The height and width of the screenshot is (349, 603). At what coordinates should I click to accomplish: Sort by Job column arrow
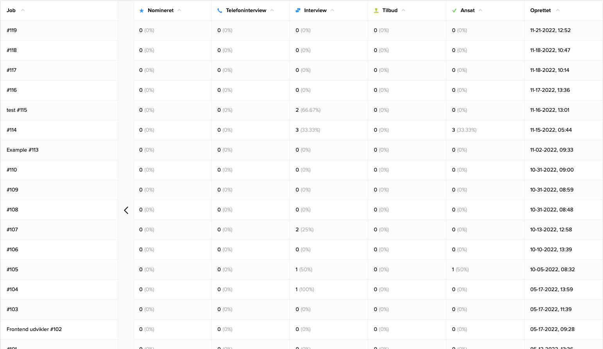[23, 11]
